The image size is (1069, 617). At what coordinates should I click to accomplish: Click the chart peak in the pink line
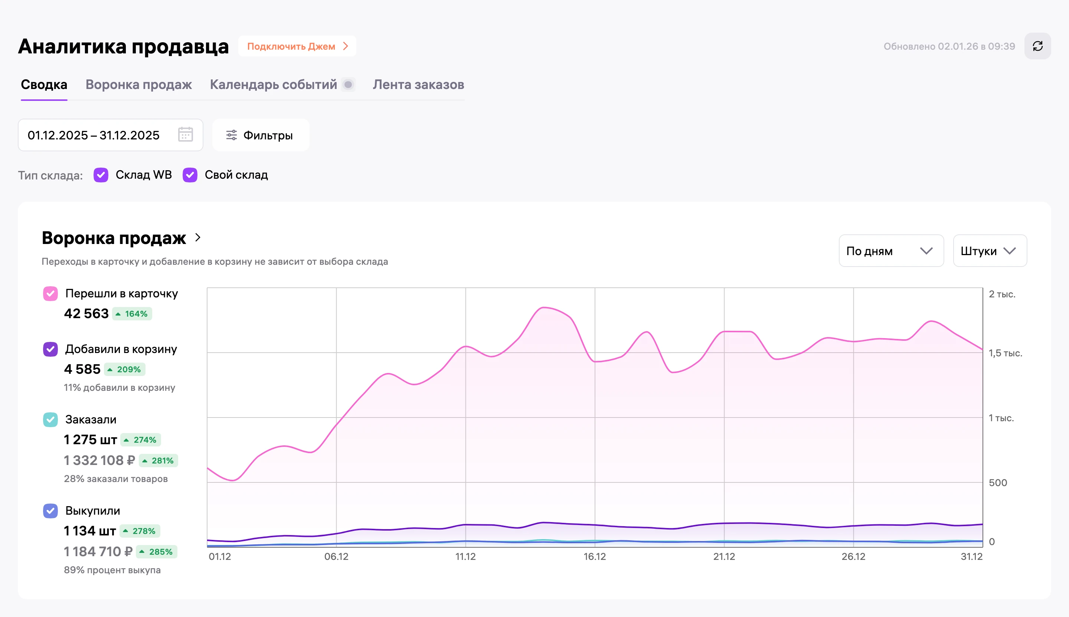coord(544,308)
